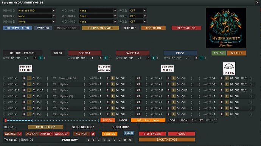The width and height of the screenshot is (261, 146).
Task: Toggle STOP NO option
Action: click(x=109, y=134)
